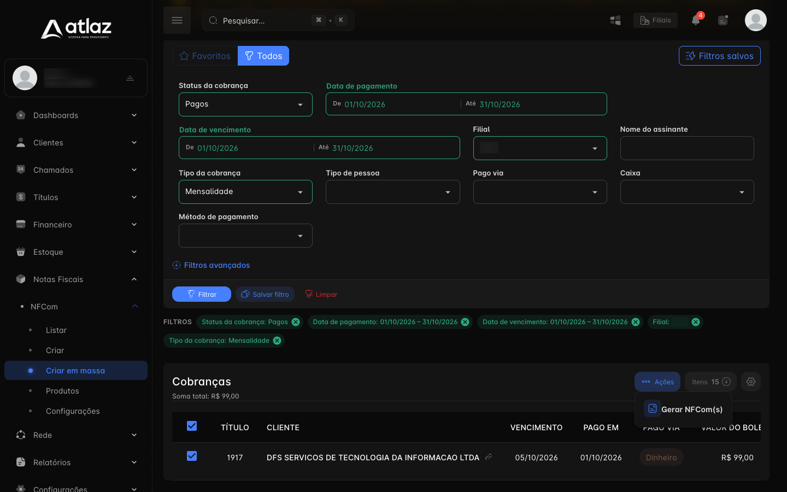Screen dimensions: 787x492
Task: Click the Windows logo icon in top bar
Action: (615, 20)
